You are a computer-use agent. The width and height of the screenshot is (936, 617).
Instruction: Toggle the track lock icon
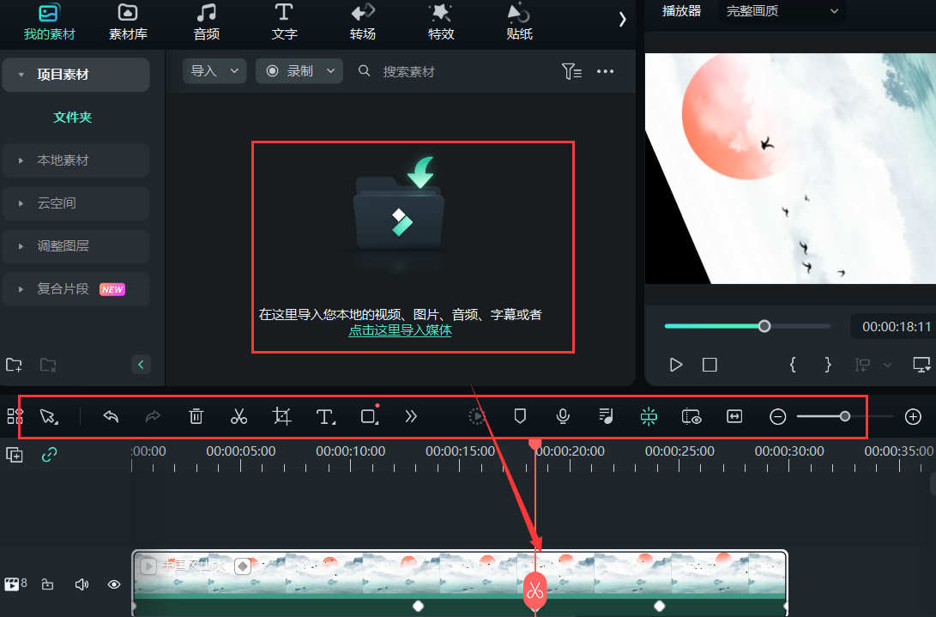[x=47, y=584]
